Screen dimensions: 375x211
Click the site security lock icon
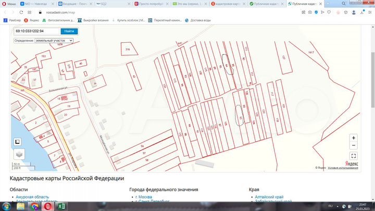pos(40,12)
